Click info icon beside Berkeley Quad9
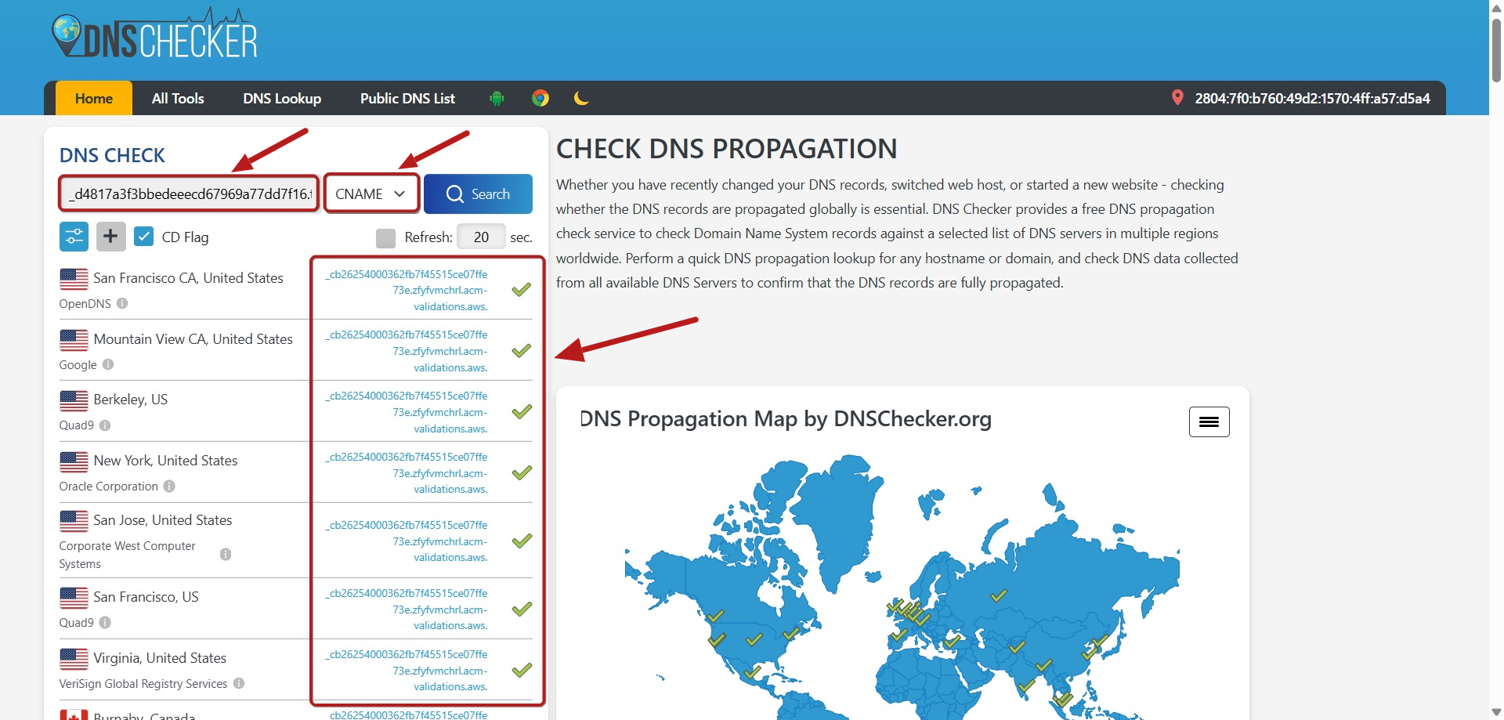1504x720 pixels. pos(105,425)
